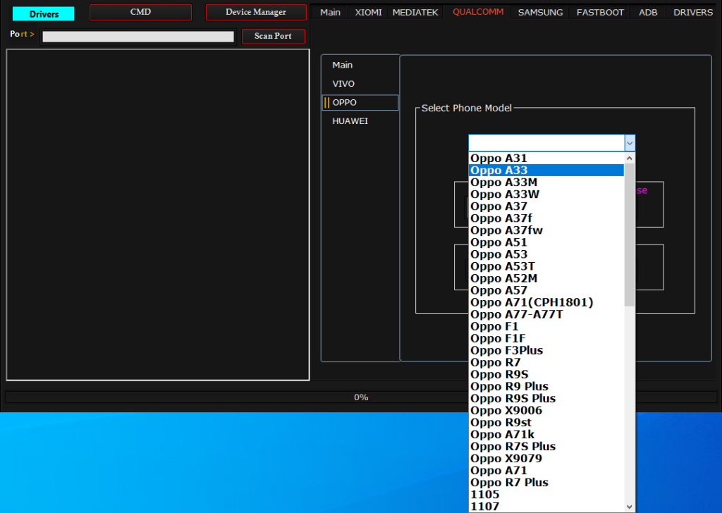Click the 0% progress bar

coord(361,397)
